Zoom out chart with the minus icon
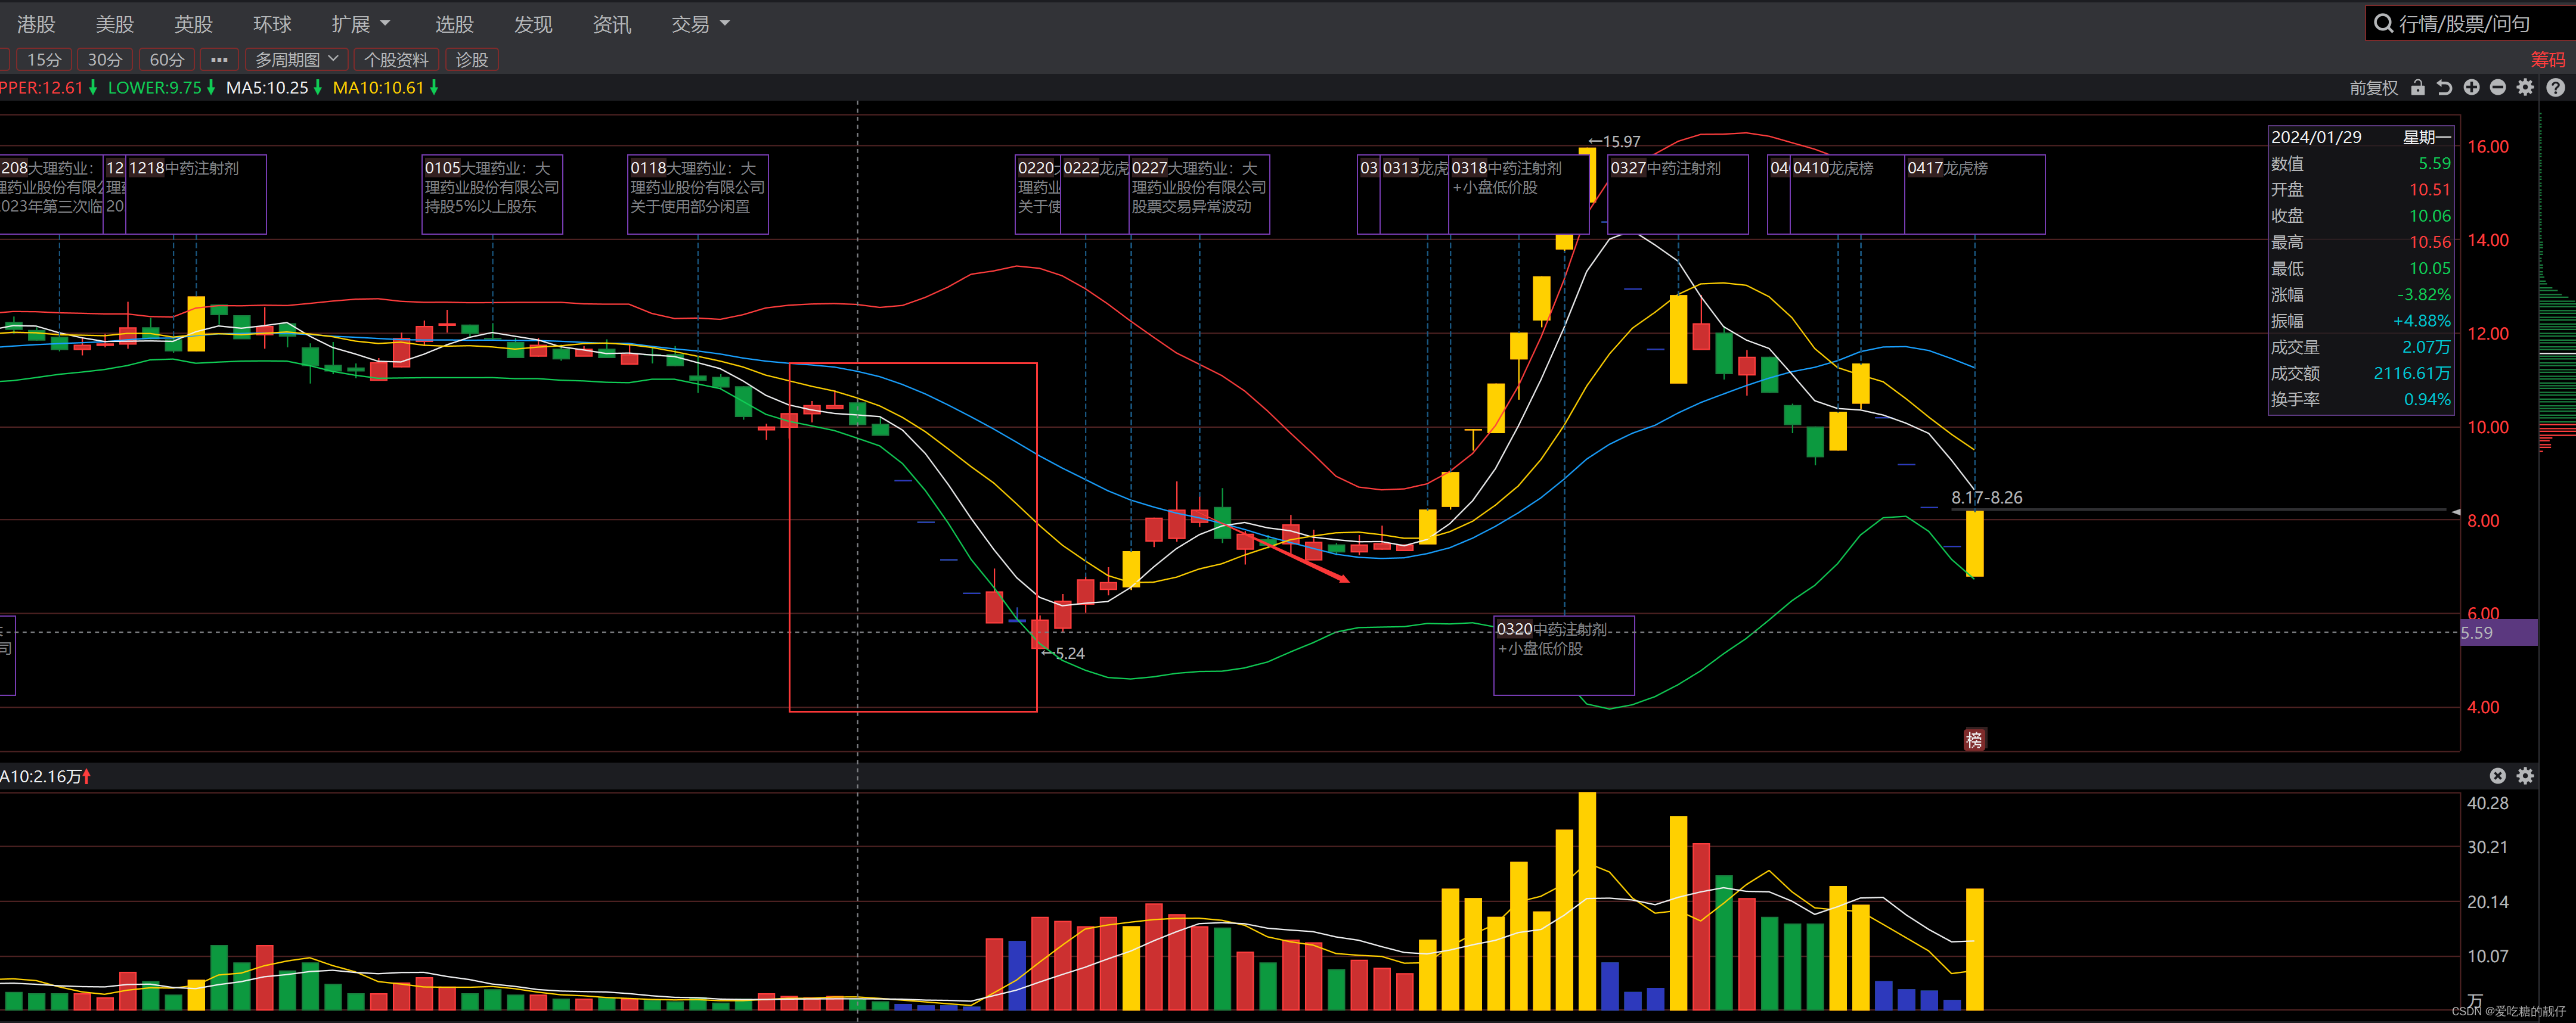2576x1023 pixels. coord(2498,88)
